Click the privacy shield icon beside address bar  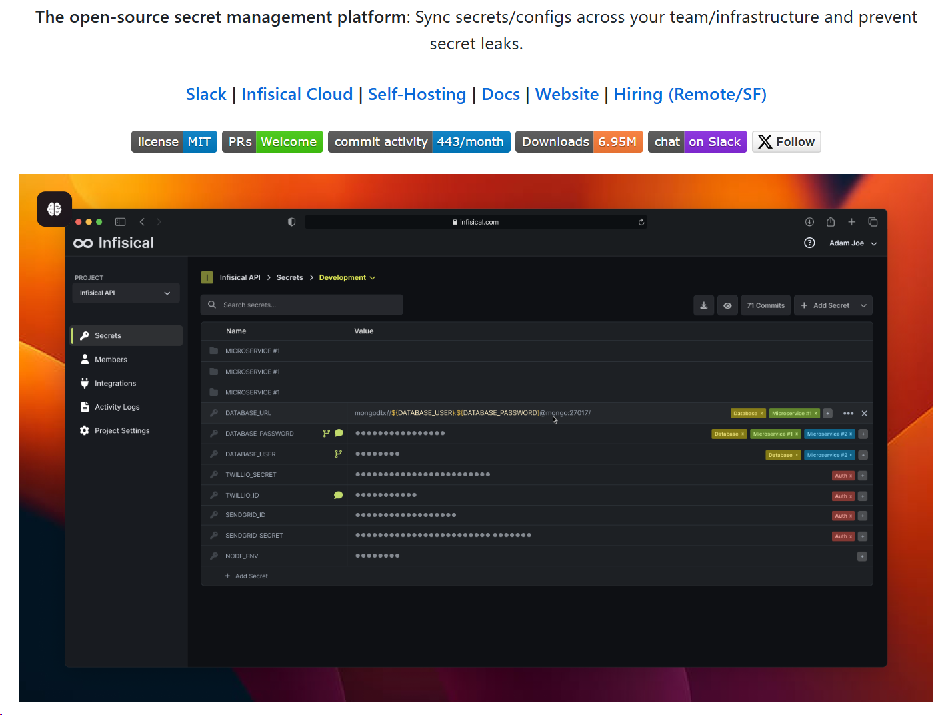click(291, 222)
